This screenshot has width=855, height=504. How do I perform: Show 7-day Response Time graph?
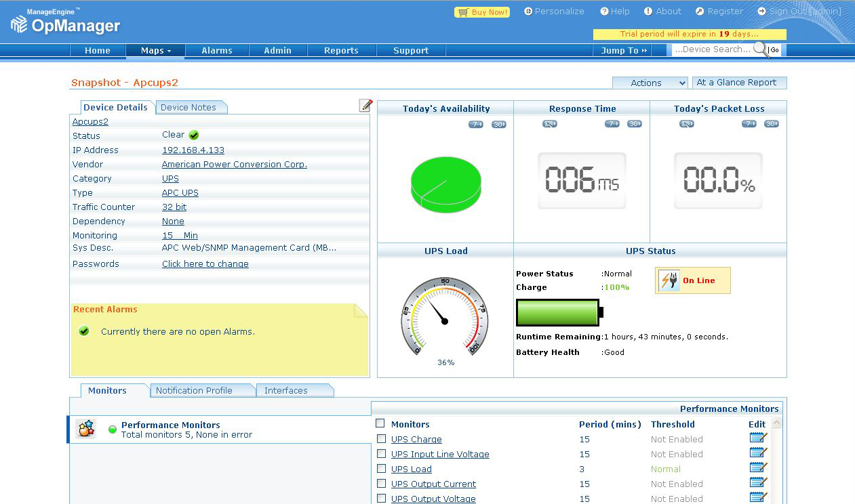coord(612,124)
